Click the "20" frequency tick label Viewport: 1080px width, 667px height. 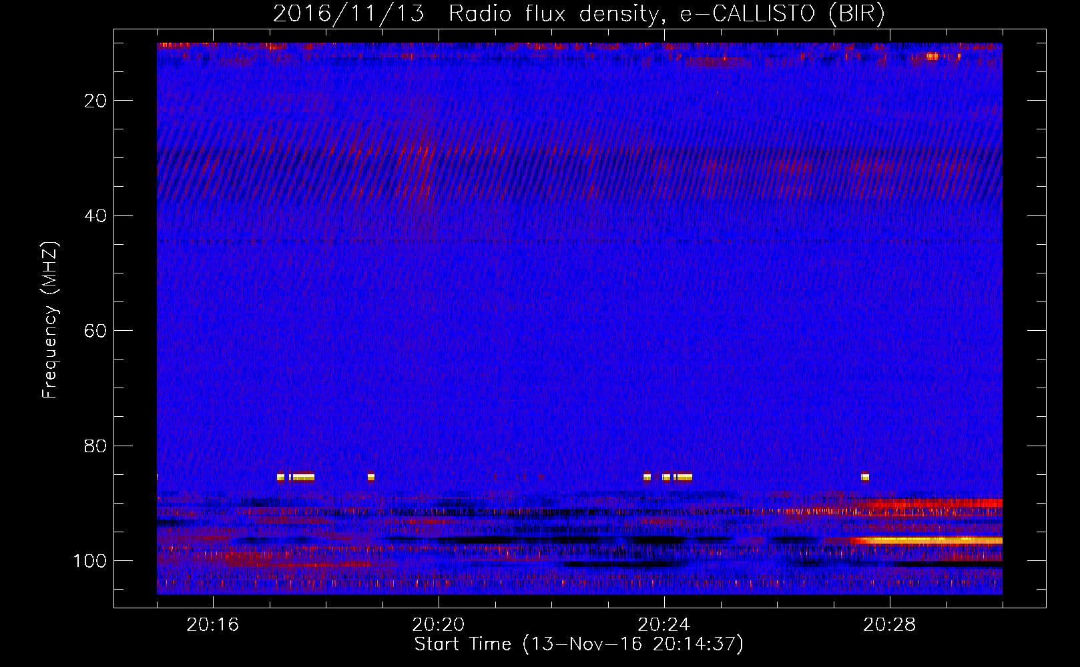(96, 101)
